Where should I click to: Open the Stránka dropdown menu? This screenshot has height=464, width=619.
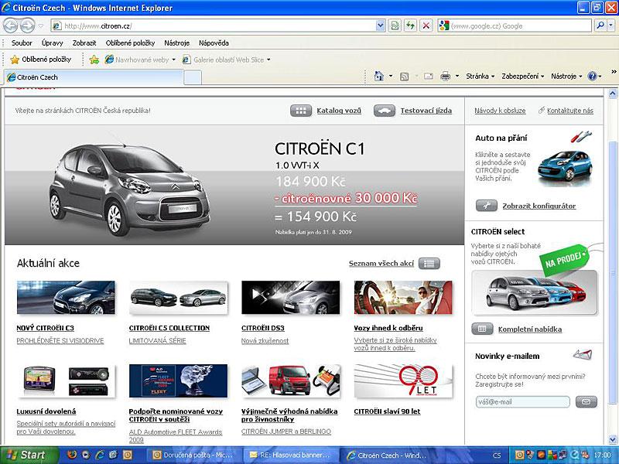pos(480,76)
